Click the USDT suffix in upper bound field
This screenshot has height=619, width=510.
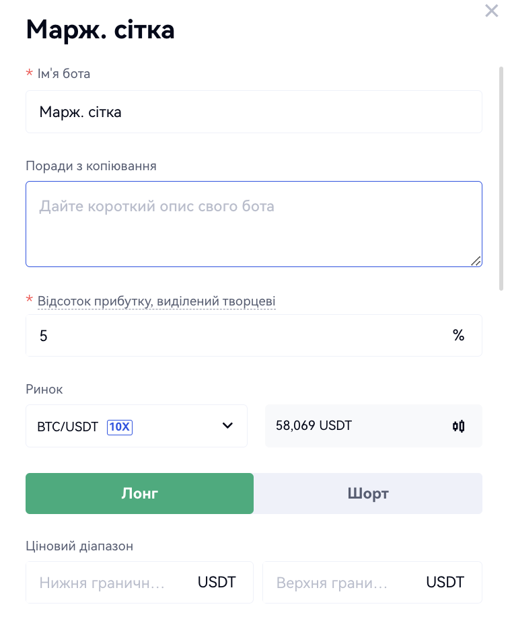pos(445,582)
